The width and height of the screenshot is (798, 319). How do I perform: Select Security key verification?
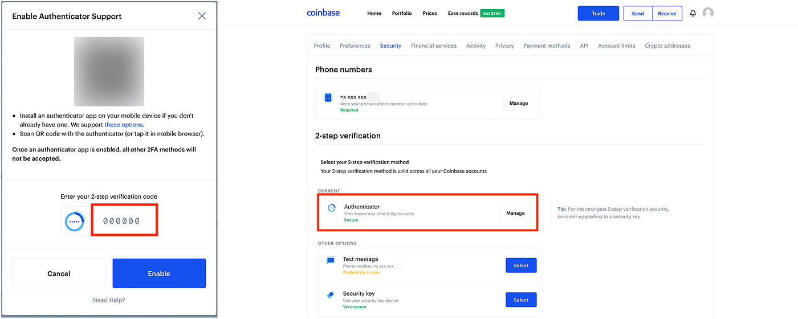pyautogui.click(x=521, y=300)
